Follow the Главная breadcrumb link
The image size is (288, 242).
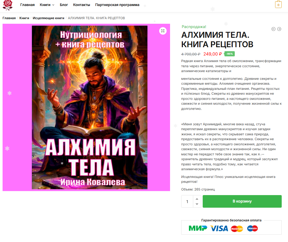pyautogui.click(x=9, y=18)
